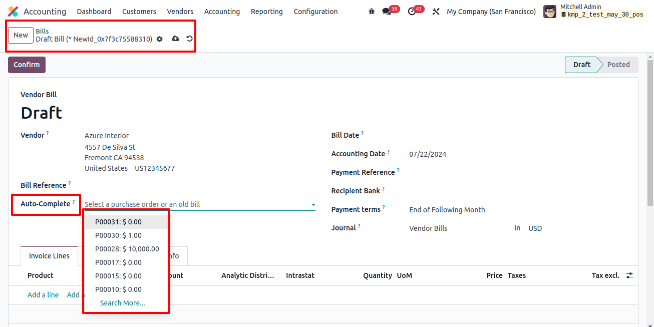The width and height of the screenshot is (654, 327).
Task: Click the Bill Date input field
Action: (517, 136)
